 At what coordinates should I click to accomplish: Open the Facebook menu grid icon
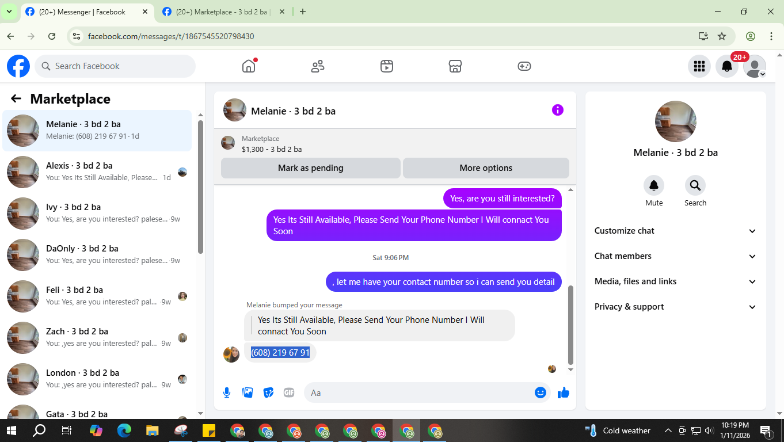(699, 66)
